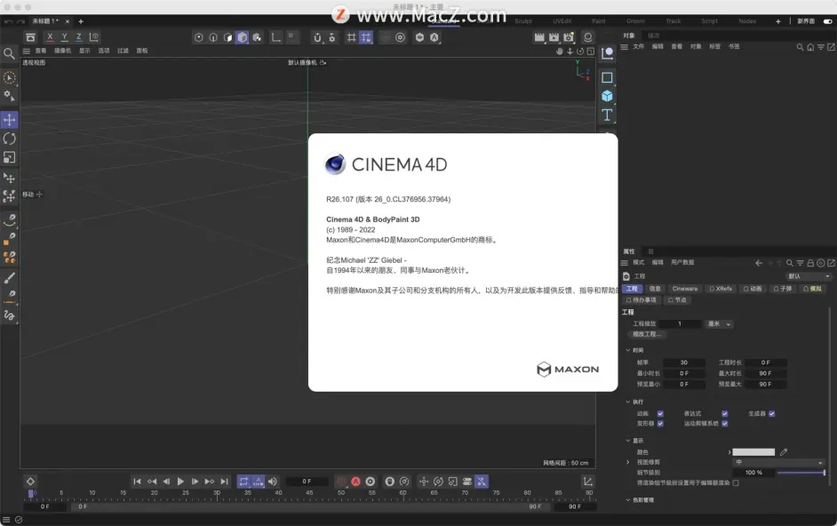
Task: Open the Render View icon in the top toolbar
Action: [538, 37]
